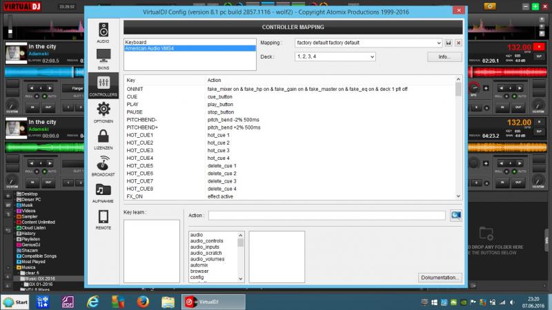The image size is (552, 310).
Task: Open the Remote settings icon
Action: 103,219
